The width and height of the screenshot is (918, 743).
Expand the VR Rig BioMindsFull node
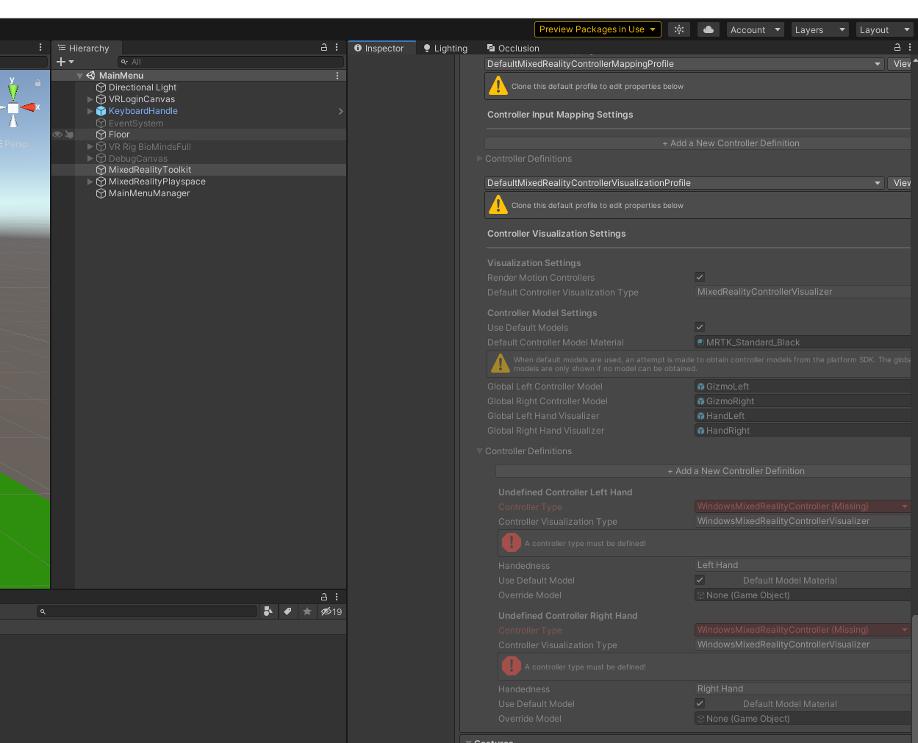point(90,146)
